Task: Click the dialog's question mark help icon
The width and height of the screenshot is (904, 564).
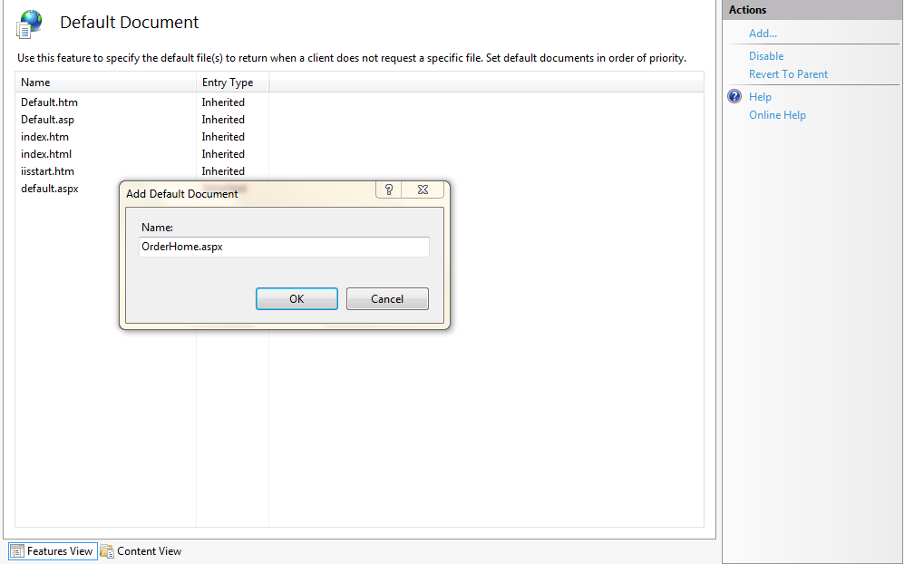Action: [387, 189]
